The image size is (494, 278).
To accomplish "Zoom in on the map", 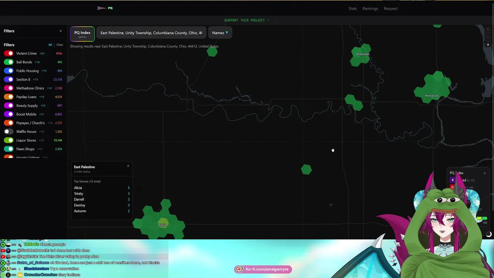I will point(488,30).
